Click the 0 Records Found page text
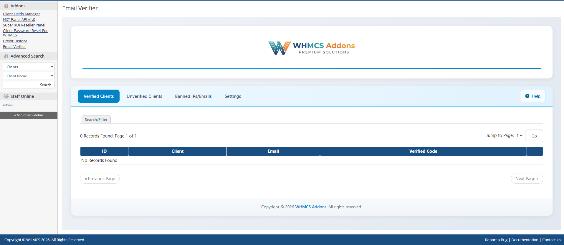This screenshot has height=245, width=564. [108, 136]
